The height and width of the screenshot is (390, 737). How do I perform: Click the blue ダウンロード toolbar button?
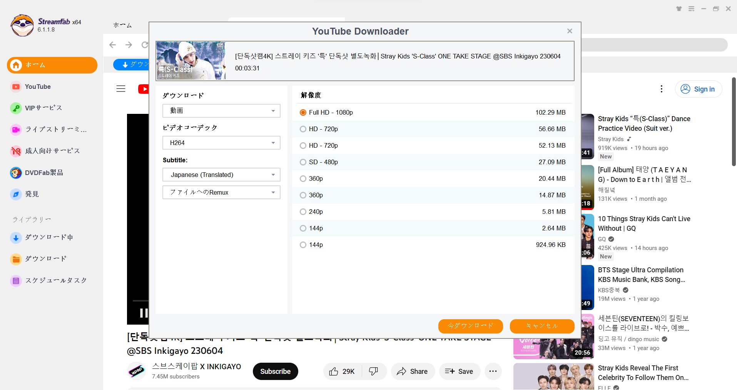(131, 65)
